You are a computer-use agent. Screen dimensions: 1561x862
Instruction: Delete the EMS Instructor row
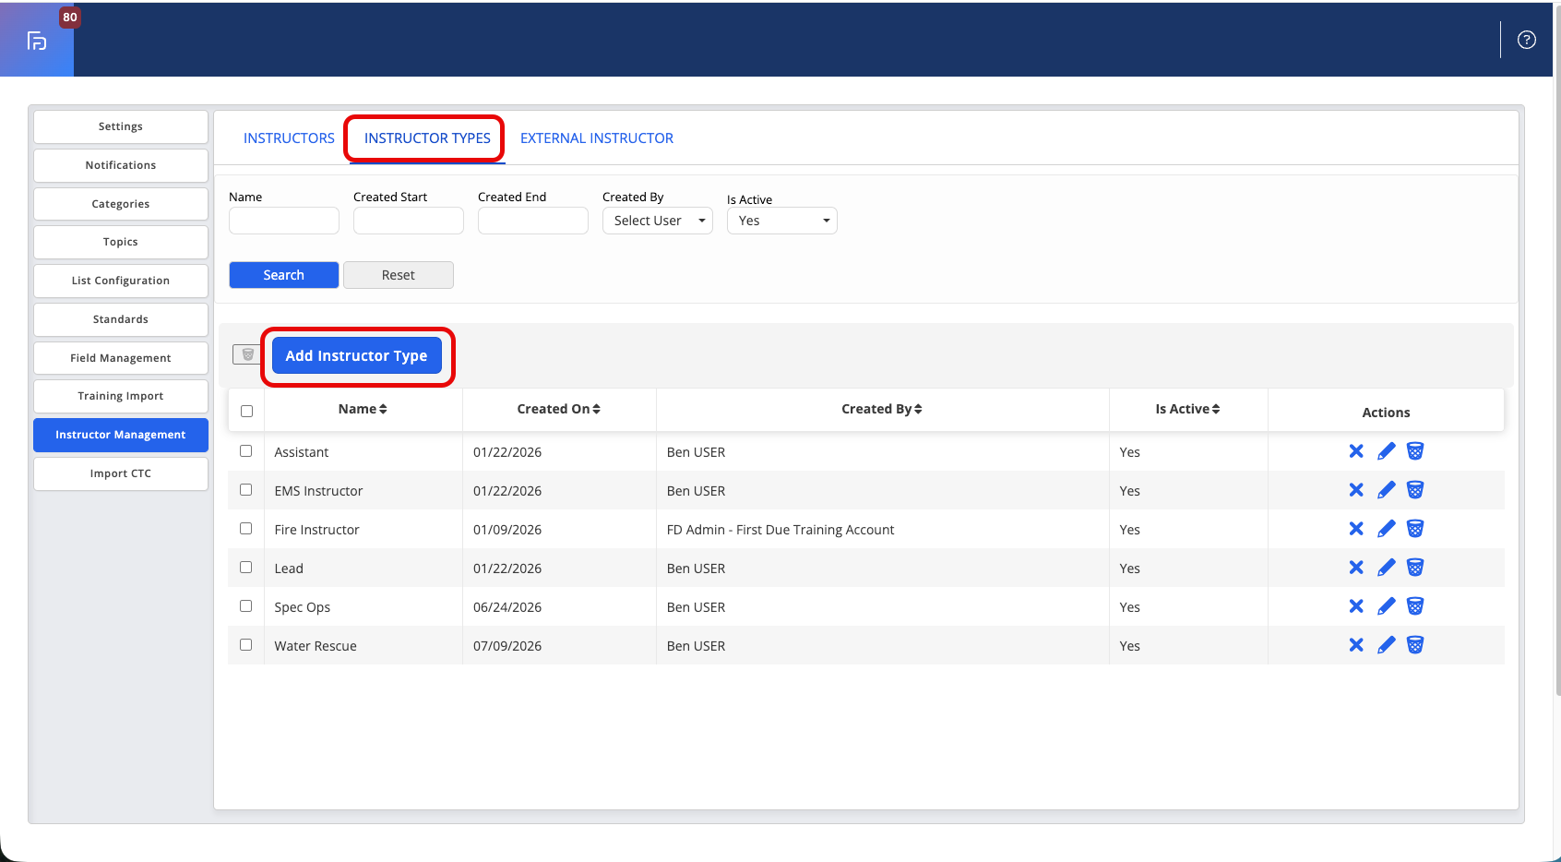pos(1415,490)
